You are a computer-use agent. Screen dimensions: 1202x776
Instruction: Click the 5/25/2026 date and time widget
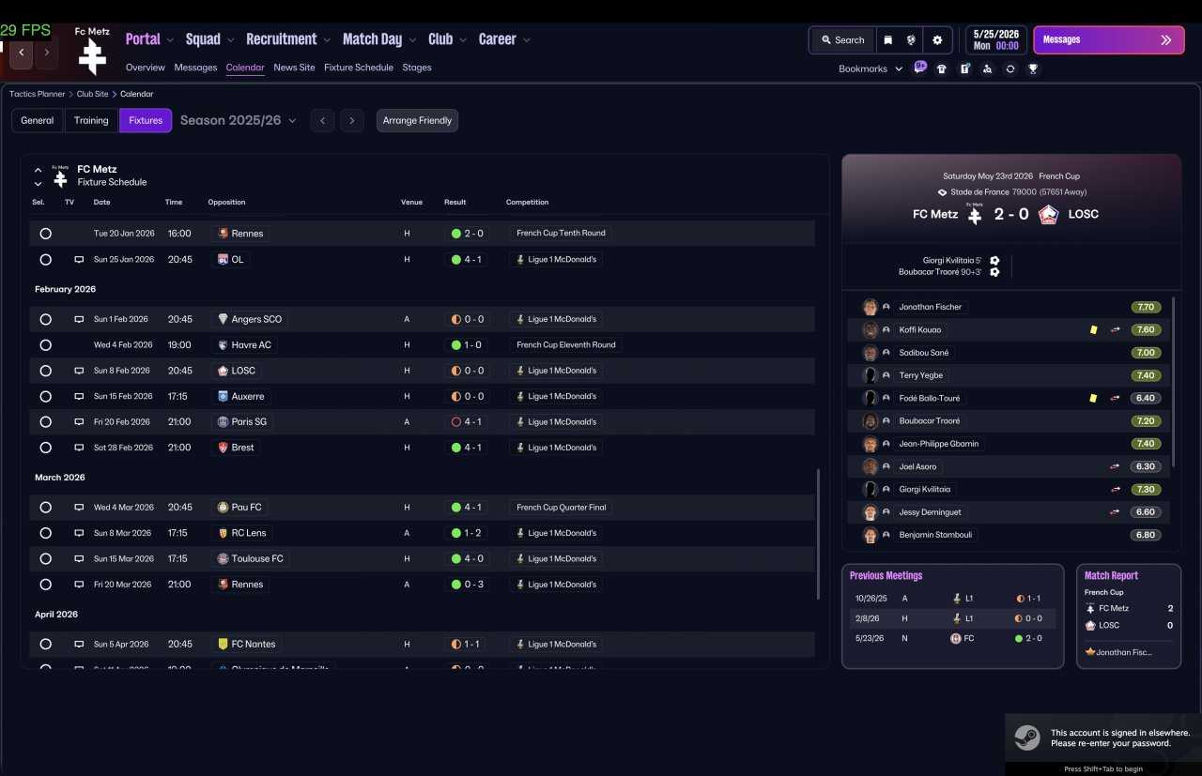995,39
